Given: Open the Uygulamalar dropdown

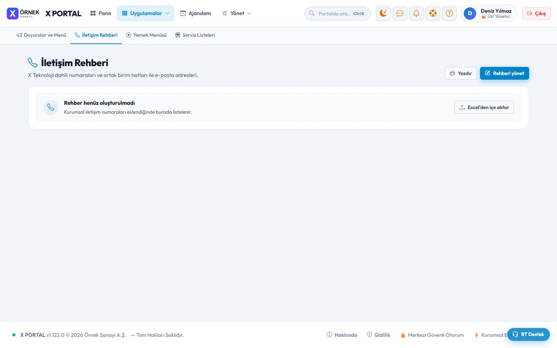Looking at the screenshot, I should point(145,13).
